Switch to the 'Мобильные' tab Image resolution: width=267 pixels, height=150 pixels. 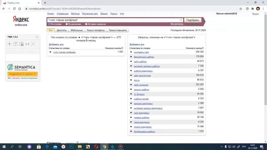coord(77,30)
